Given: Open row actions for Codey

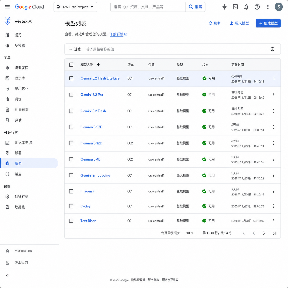Looking at the screenshot, I should (x=273, y=206).
